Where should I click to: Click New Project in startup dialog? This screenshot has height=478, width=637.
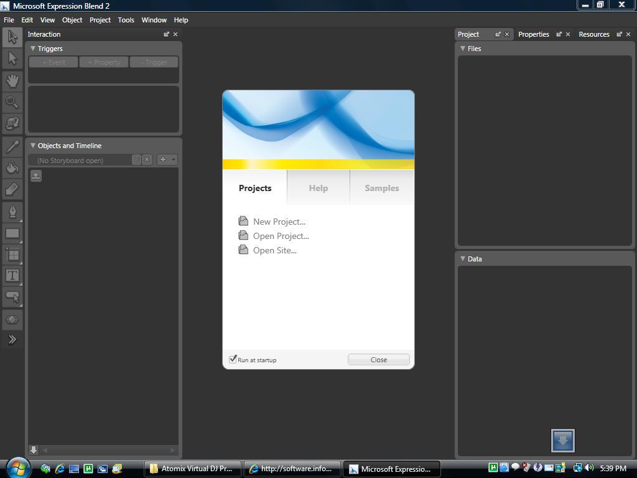[x=279, y=221]
